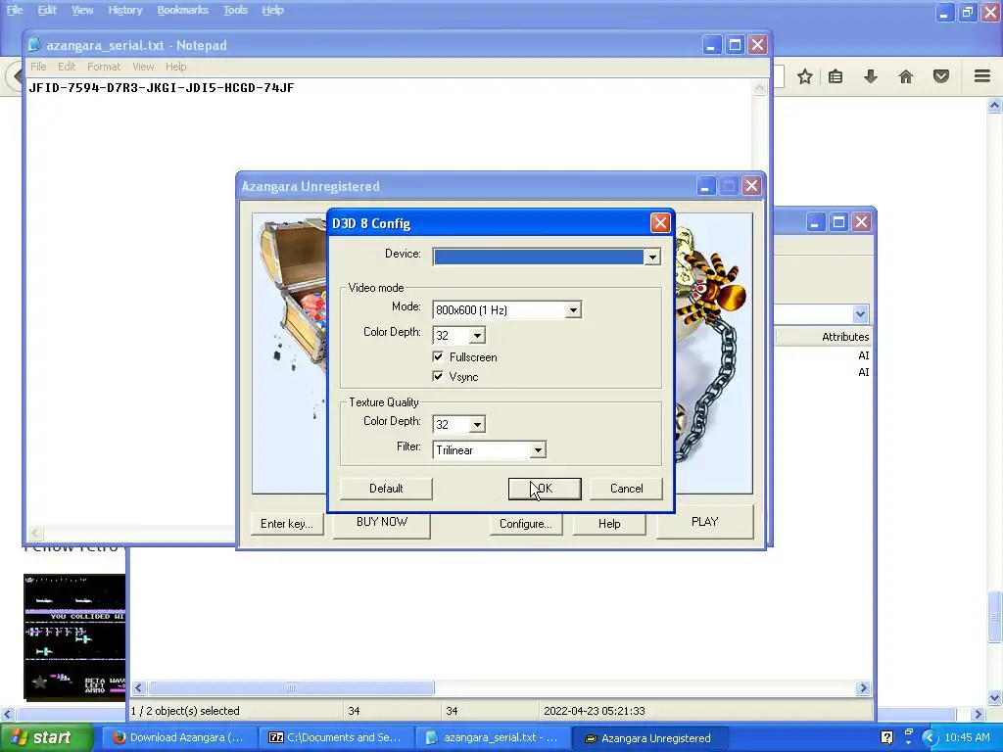Click 7-Zip scroll right arrow
The width and height of the screenshot is (1003, 752).
(x=863, y=688)
